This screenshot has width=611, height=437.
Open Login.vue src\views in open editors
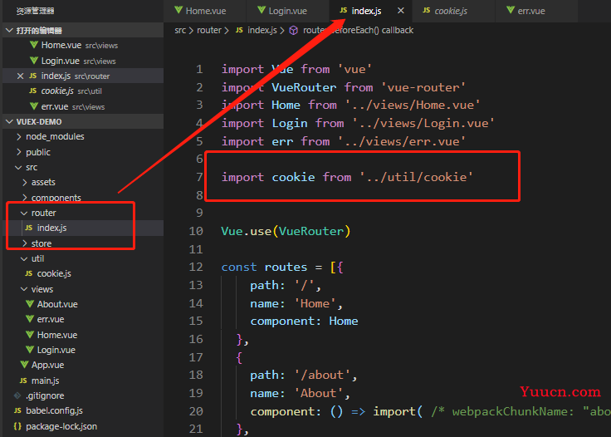pos(83,61)
